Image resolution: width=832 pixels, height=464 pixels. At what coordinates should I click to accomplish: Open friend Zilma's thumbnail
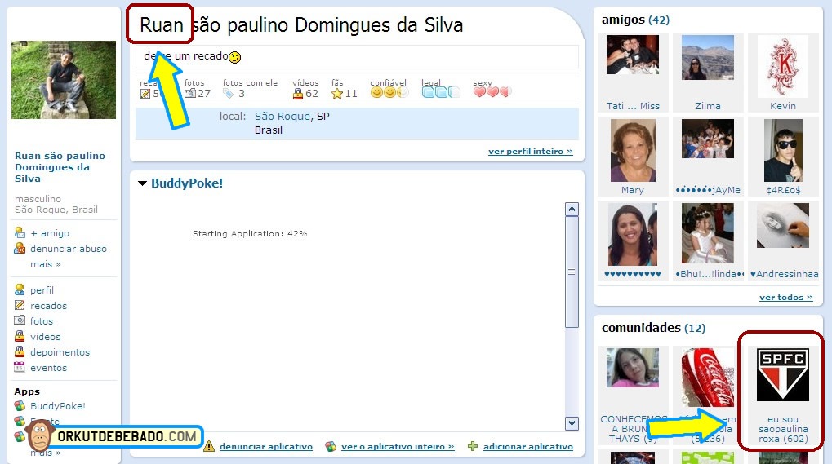tap(708, 57)
